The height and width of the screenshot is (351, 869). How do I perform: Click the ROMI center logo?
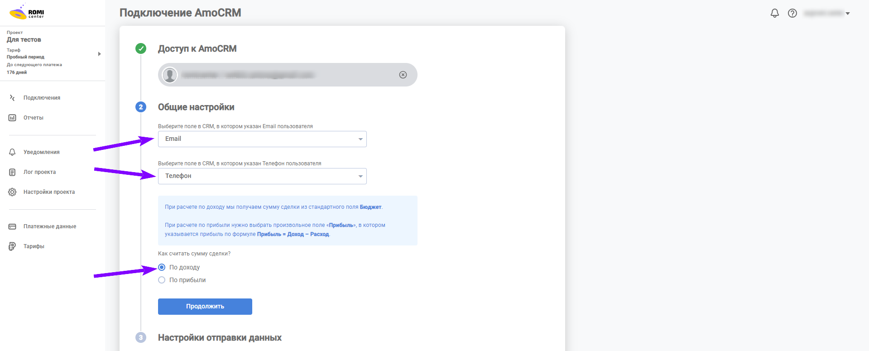(27, 12)
